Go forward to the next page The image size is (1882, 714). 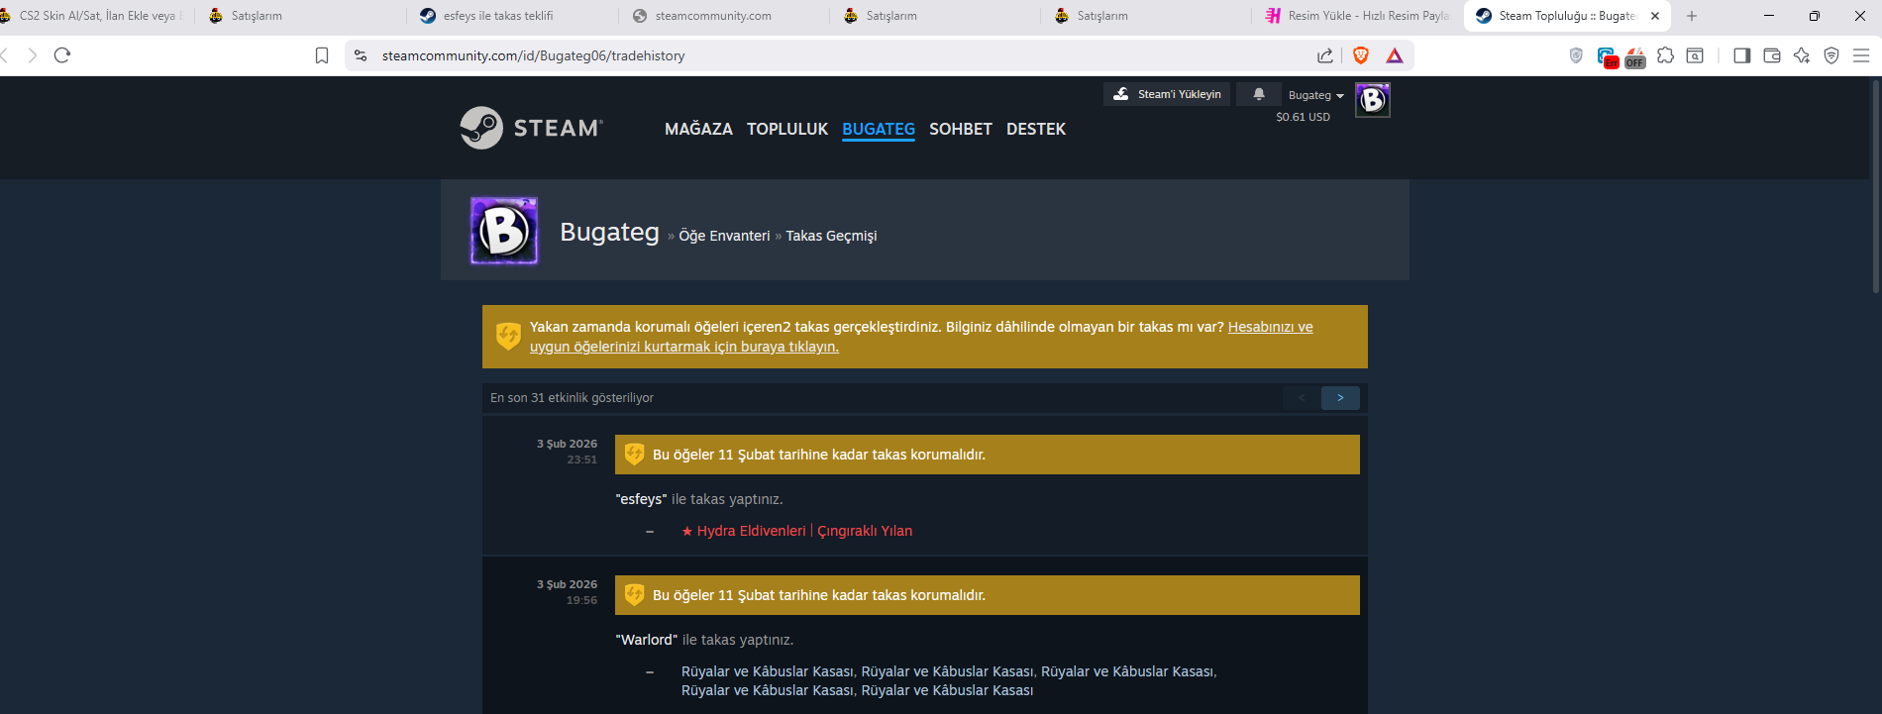pyautogui.click(x=33, y=55)
